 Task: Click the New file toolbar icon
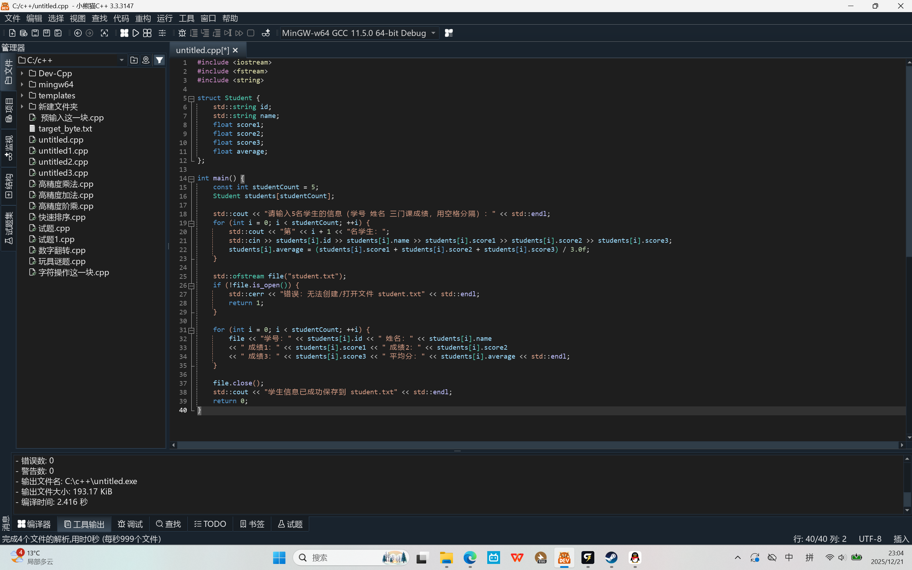[12, 33]
